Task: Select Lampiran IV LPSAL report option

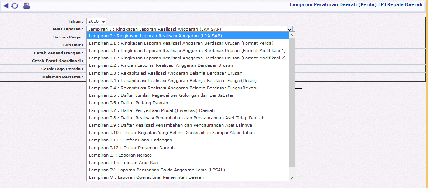Action: coord(157,170)
